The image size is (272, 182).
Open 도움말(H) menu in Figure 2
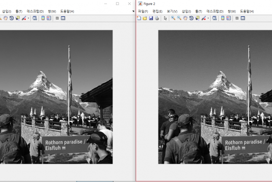pos(247,12)
